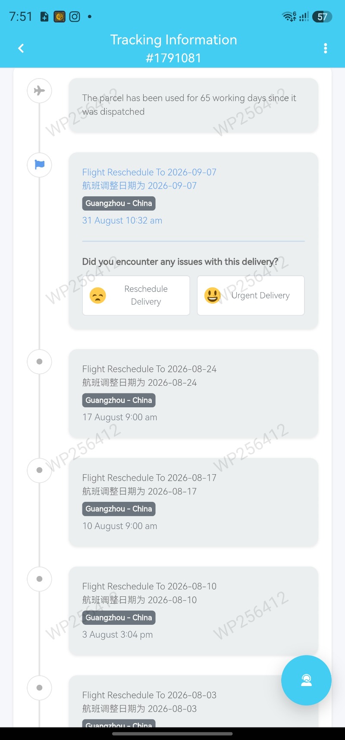Tap the back arrow in the header
Image resolution: width=345 pixels, height=740 pixels.
(21, 48)
